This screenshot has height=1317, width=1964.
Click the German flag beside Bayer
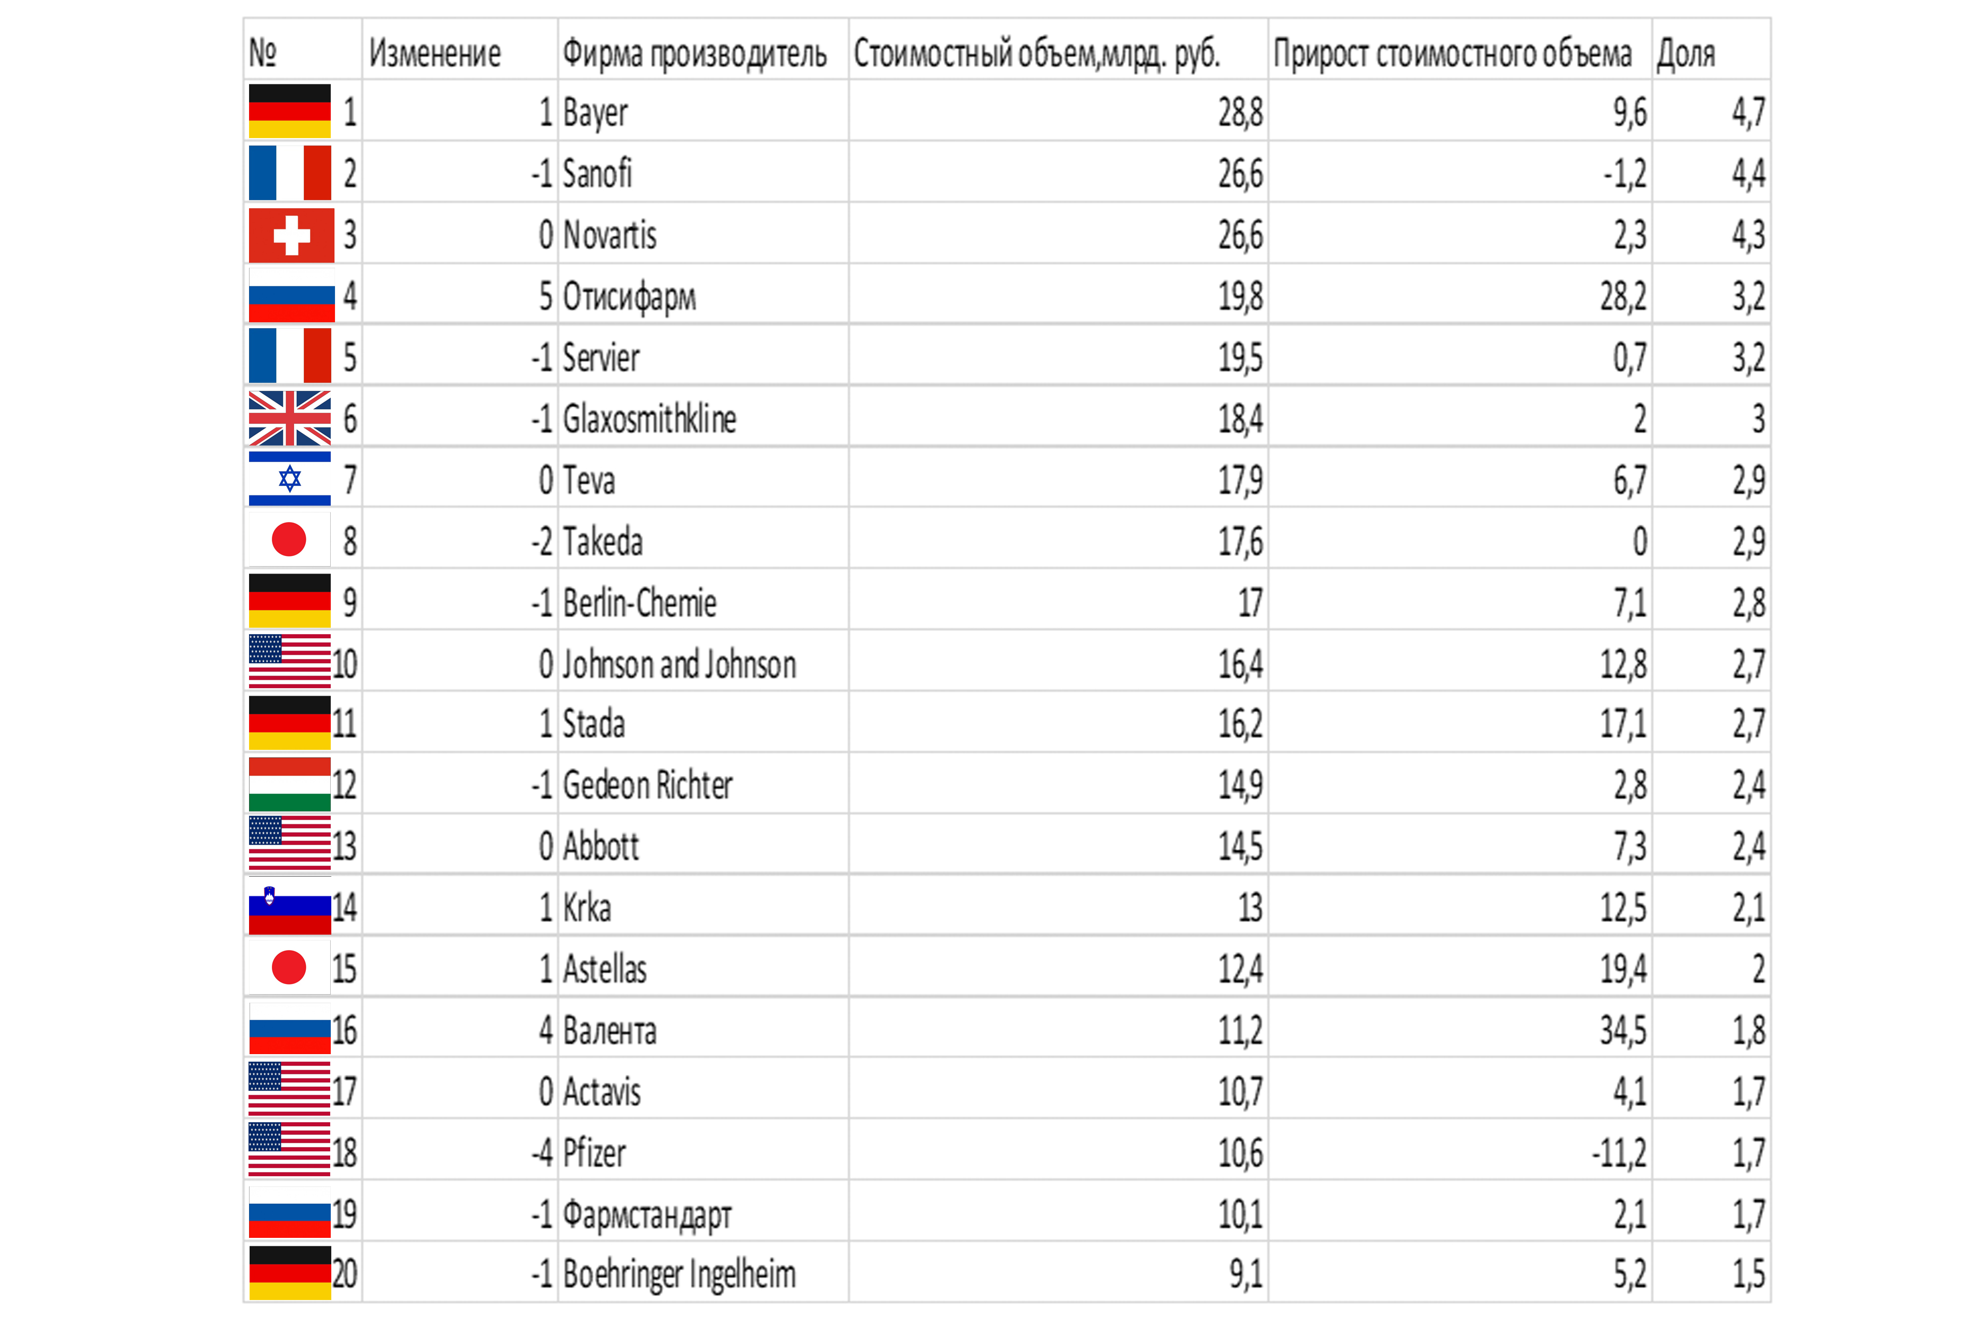pos(290,111)
